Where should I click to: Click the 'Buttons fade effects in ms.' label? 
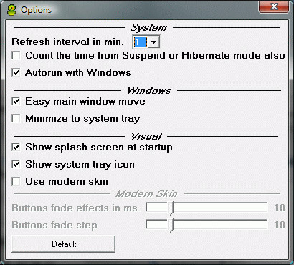pos(76,208)
